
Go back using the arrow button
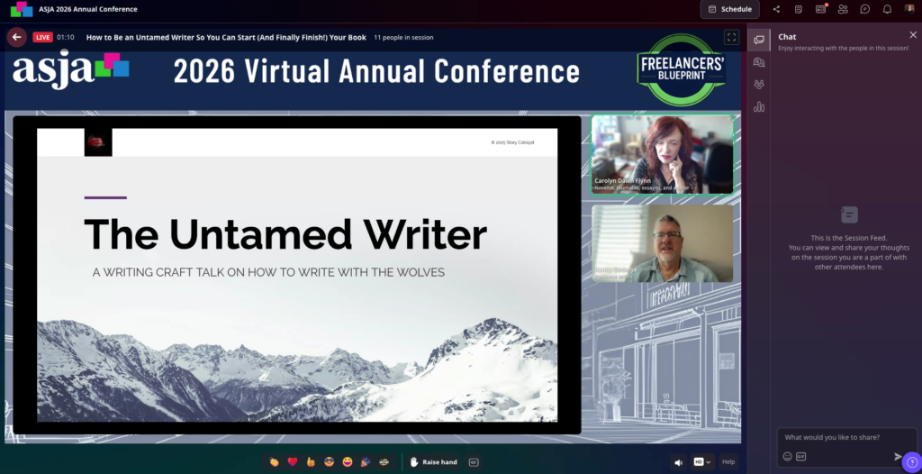coord(16,37)
